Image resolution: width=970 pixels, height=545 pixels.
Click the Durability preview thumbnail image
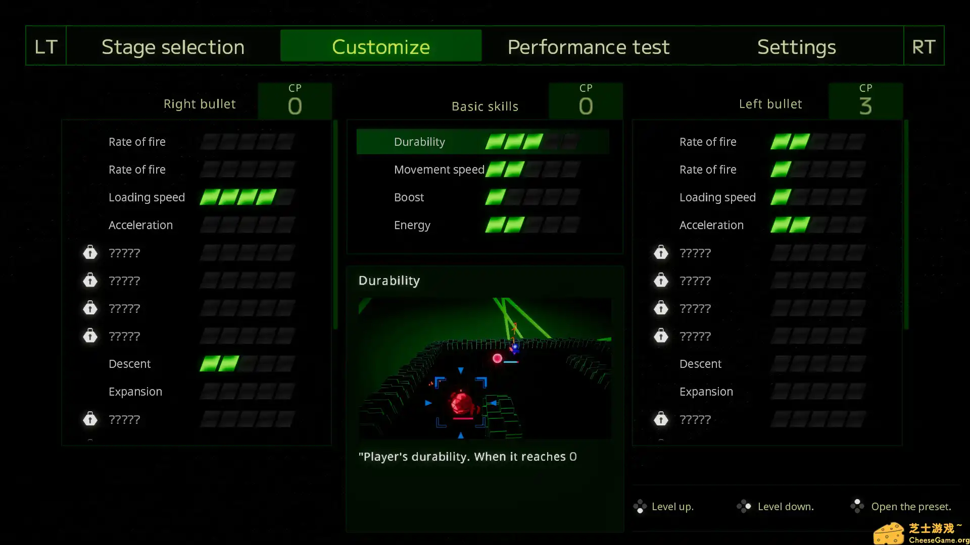(x=484, y=368)
